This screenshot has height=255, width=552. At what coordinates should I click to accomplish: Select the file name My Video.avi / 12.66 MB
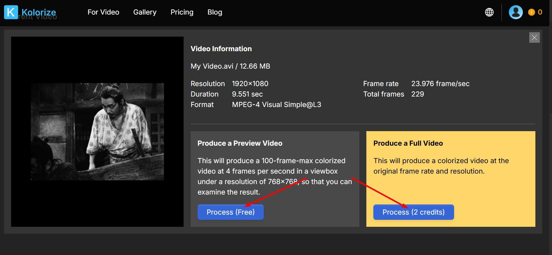[230, 66]
